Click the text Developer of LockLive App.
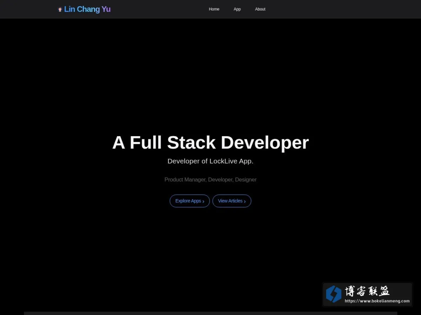Viewport: 421px width, 315px height. [x=210, y=161]
